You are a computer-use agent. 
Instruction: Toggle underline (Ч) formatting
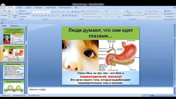(40, 16)
